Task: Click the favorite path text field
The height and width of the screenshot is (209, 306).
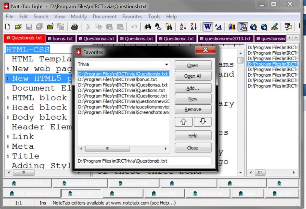Action: coord(144,161)
